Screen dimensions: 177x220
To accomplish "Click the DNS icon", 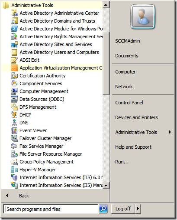I will (x=14, y=123).
